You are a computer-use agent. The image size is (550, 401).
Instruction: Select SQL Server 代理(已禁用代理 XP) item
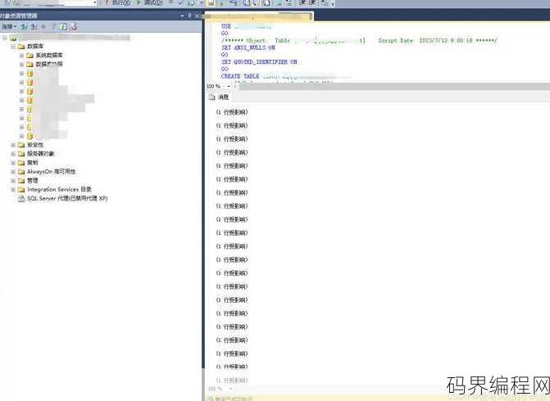(x=67, y=198)
